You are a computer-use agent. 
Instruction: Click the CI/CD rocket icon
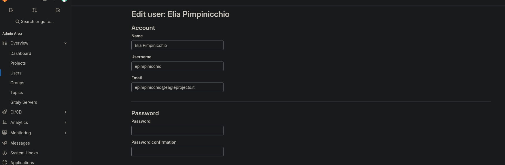coord(5,112)
